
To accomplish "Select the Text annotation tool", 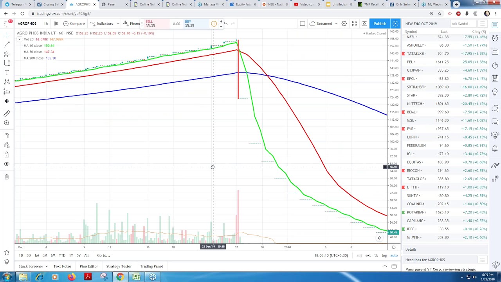I will click(x=7, y=72).
